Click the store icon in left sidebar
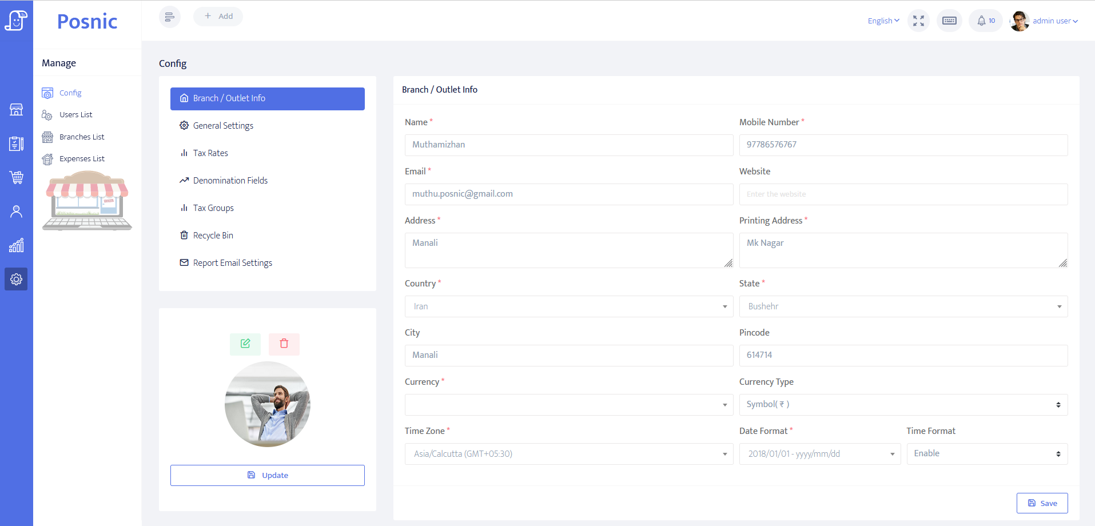The height and width of the screenshot is (526, 1095). [x=16, y=110]
